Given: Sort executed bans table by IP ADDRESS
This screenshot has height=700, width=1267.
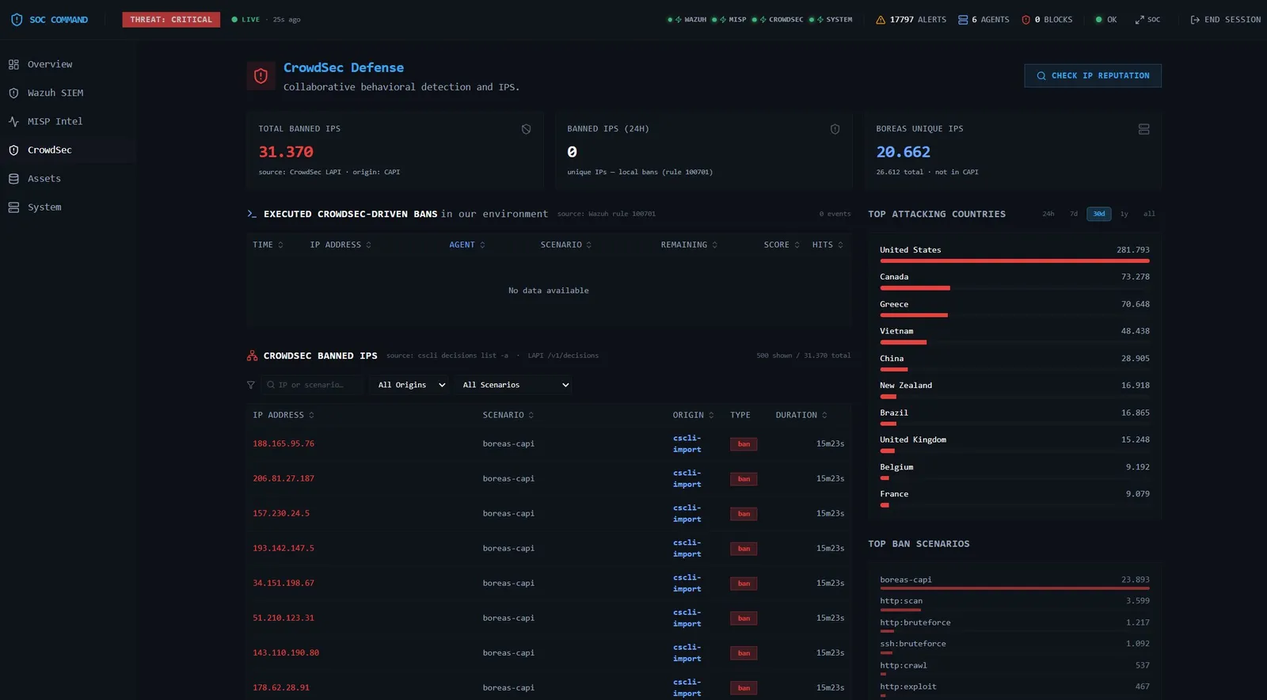Looking at the screenshot, I should coord(341,245).
